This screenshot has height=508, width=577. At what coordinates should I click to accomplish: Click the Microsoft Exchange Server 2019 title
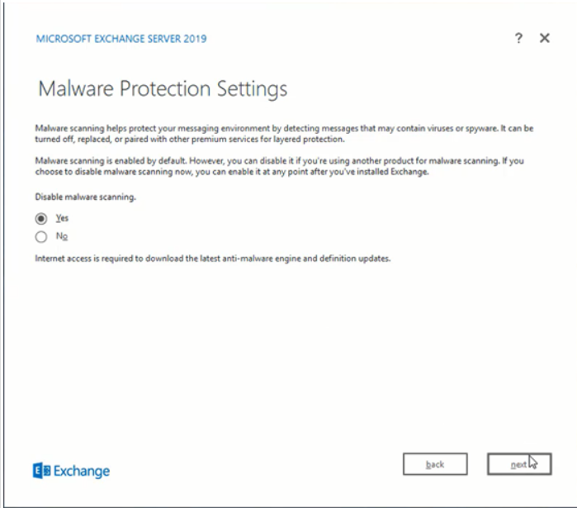121,39
